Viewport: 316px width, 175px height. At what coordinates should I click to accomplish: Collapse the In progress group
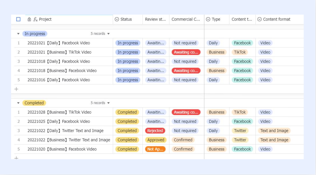[x=18, y=34]
